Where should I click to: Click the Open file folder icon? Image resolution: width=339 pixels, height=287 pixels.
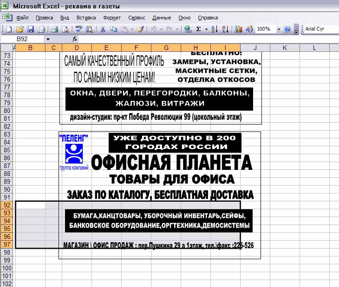[20, 29]
